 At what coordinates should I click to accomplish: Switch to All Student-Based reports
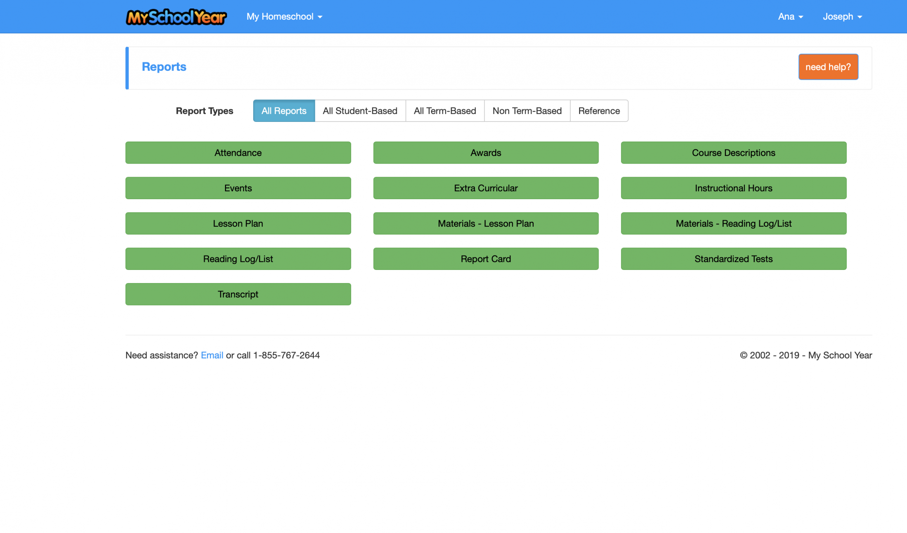coord(360,111)
